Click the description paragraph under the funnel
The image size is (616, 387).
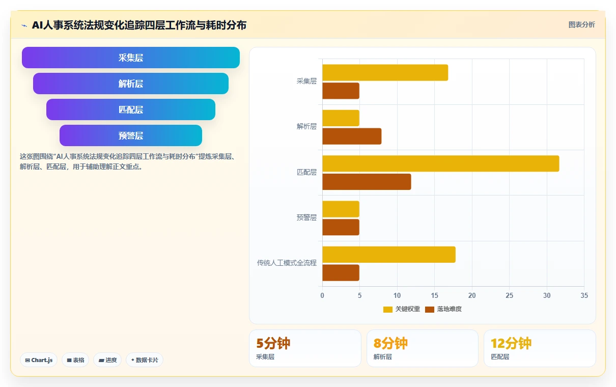point(127,161)
